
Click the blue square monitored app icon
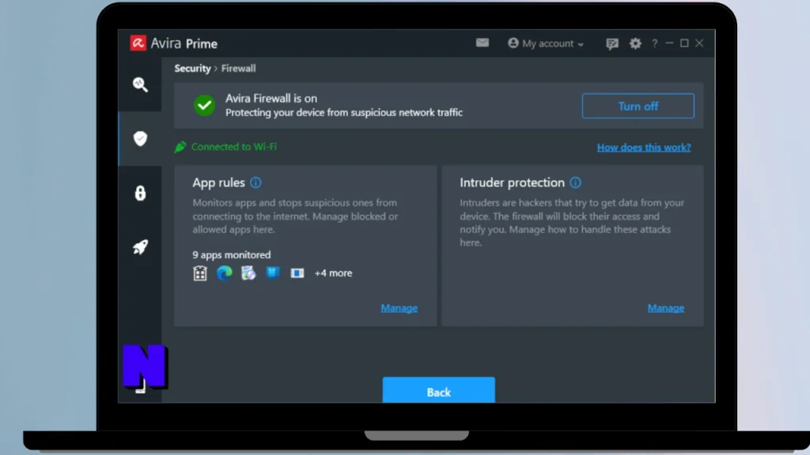(273, 273)
